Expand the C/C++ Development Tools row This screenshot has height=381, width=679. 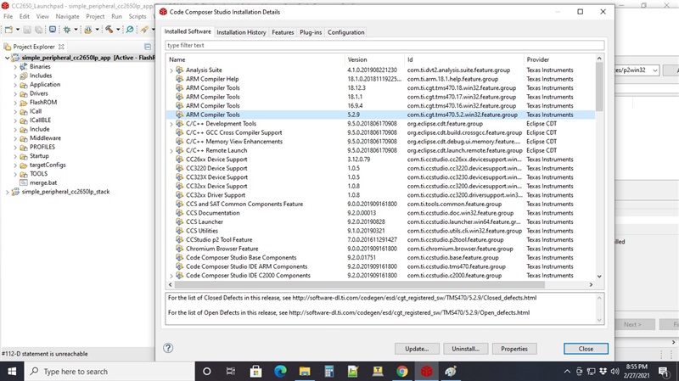tap(171, 124)
